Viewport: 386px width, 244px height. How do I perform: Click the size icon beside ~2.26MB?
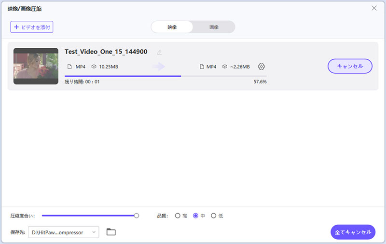(x=225, y=67)
